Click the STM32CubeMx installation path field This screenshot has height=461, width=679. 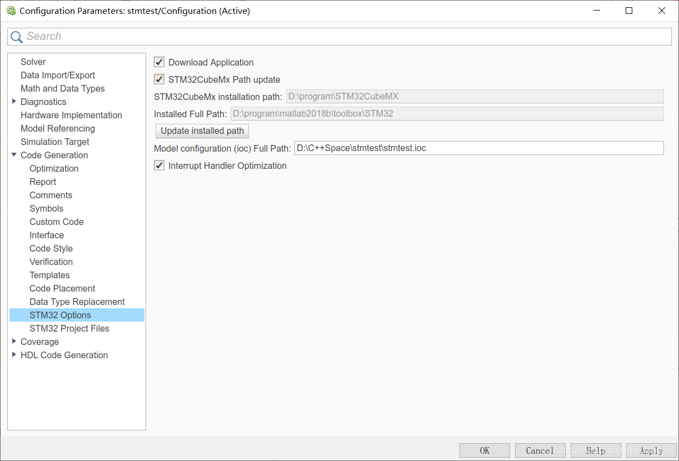click(475, 96)
